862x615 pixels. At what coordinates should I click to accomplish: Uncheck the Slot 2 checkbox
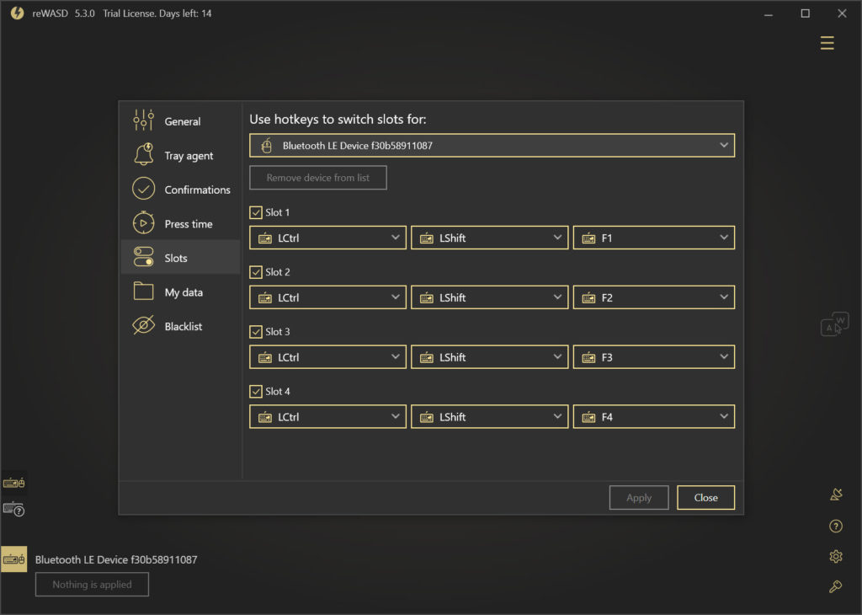[256, 272]
